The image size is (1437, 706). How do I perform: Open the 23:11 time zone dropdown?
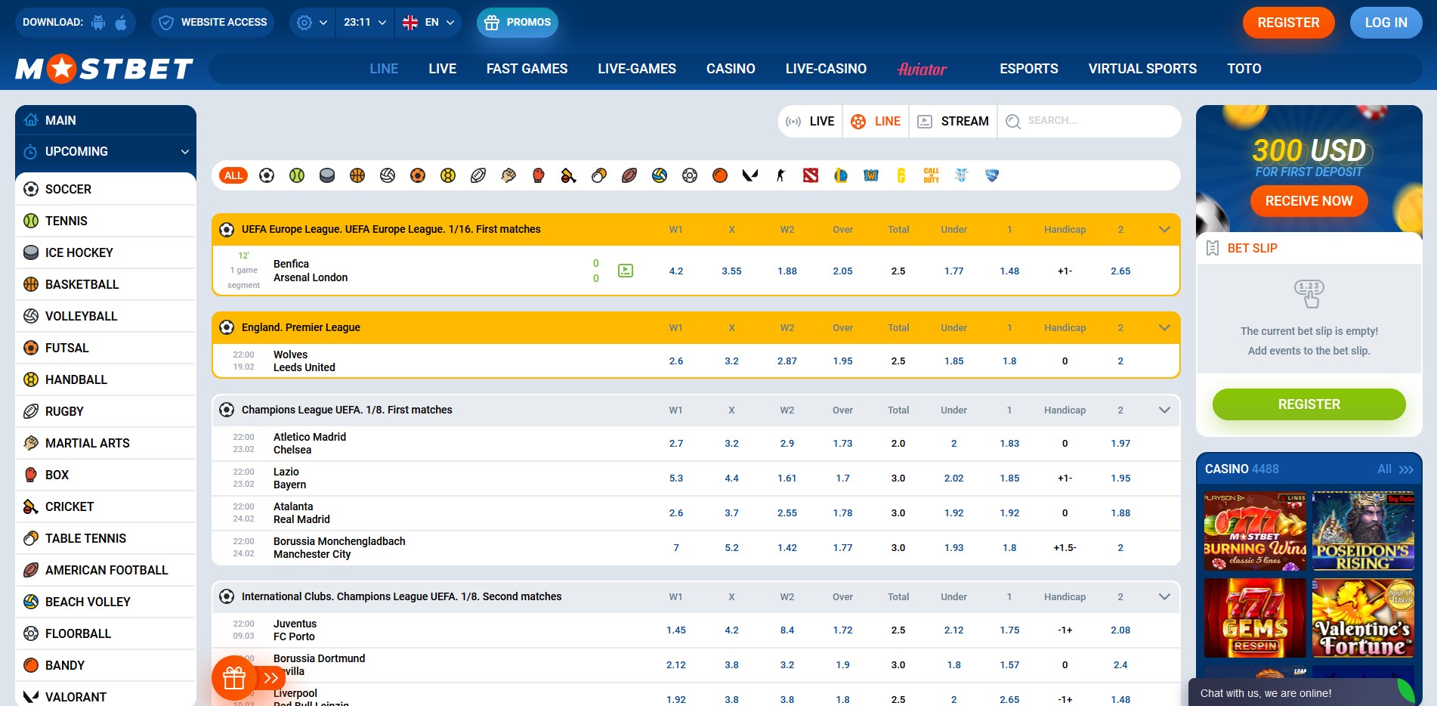pyautogui.click(x=365, y=23)
